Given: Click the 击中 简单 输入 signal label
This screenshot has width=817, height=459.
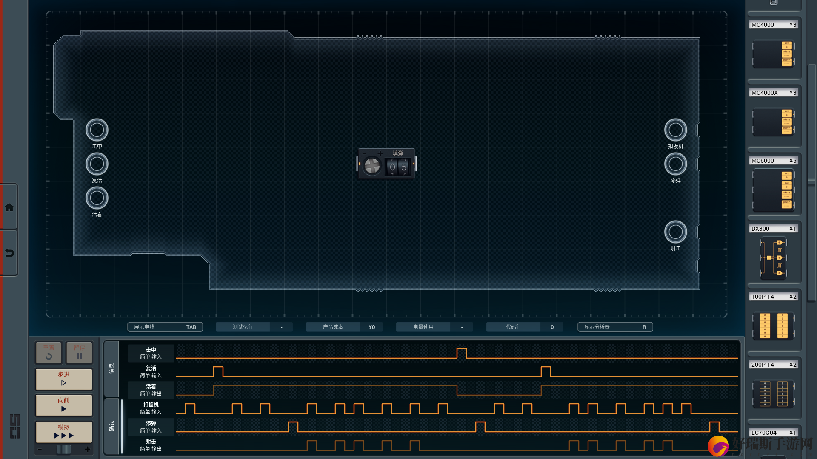Looking at the screenshot, I should click(151, 353).
